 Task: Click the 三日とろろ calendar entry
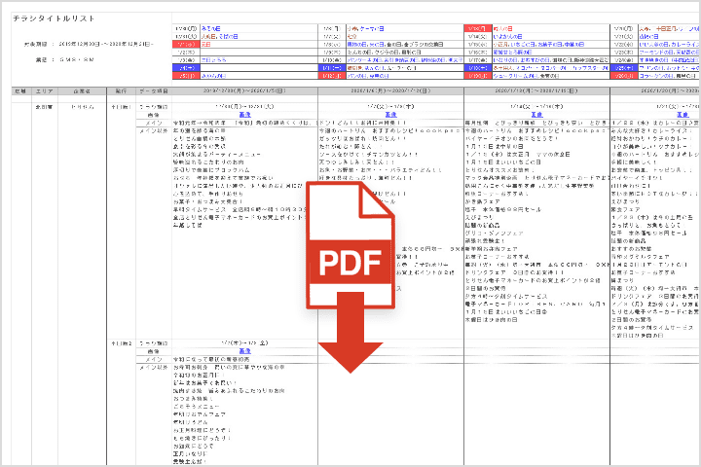coord(213,60)
